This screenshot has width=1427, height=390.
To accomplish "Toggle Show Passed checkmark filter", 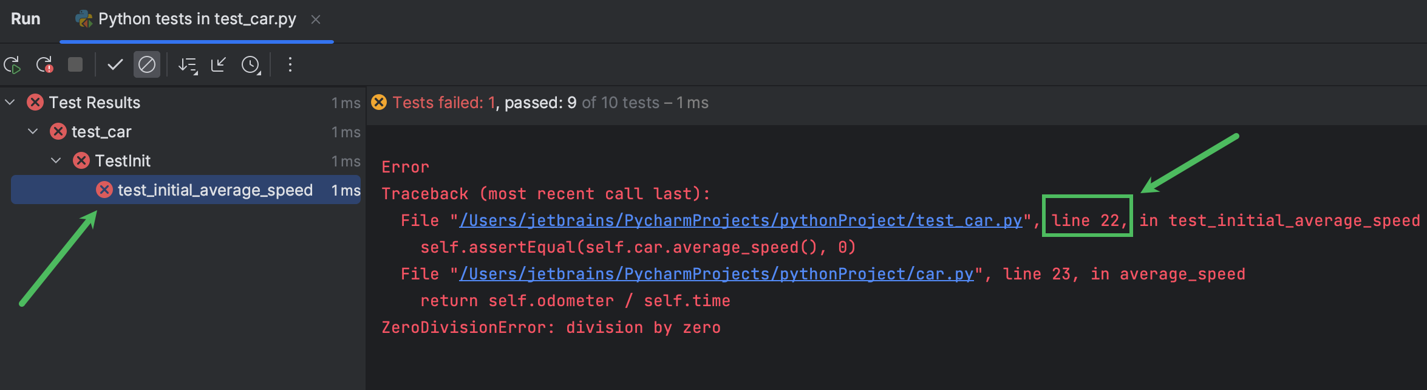I will (115, 65).
